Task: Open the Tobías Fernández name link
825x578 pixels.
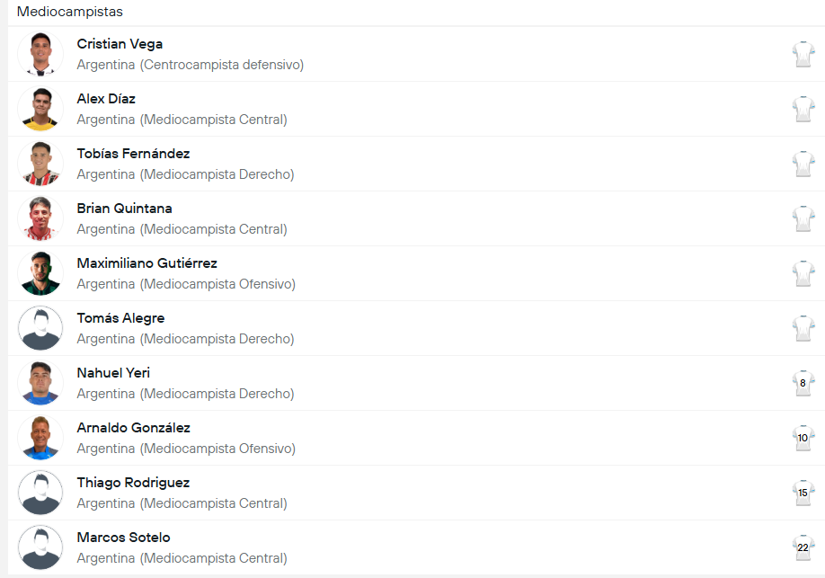Action: (133, 154)
